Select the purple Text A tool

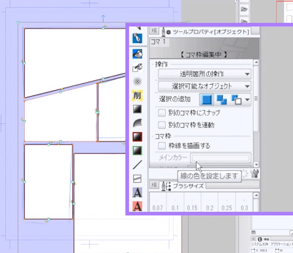pos(137,192)
